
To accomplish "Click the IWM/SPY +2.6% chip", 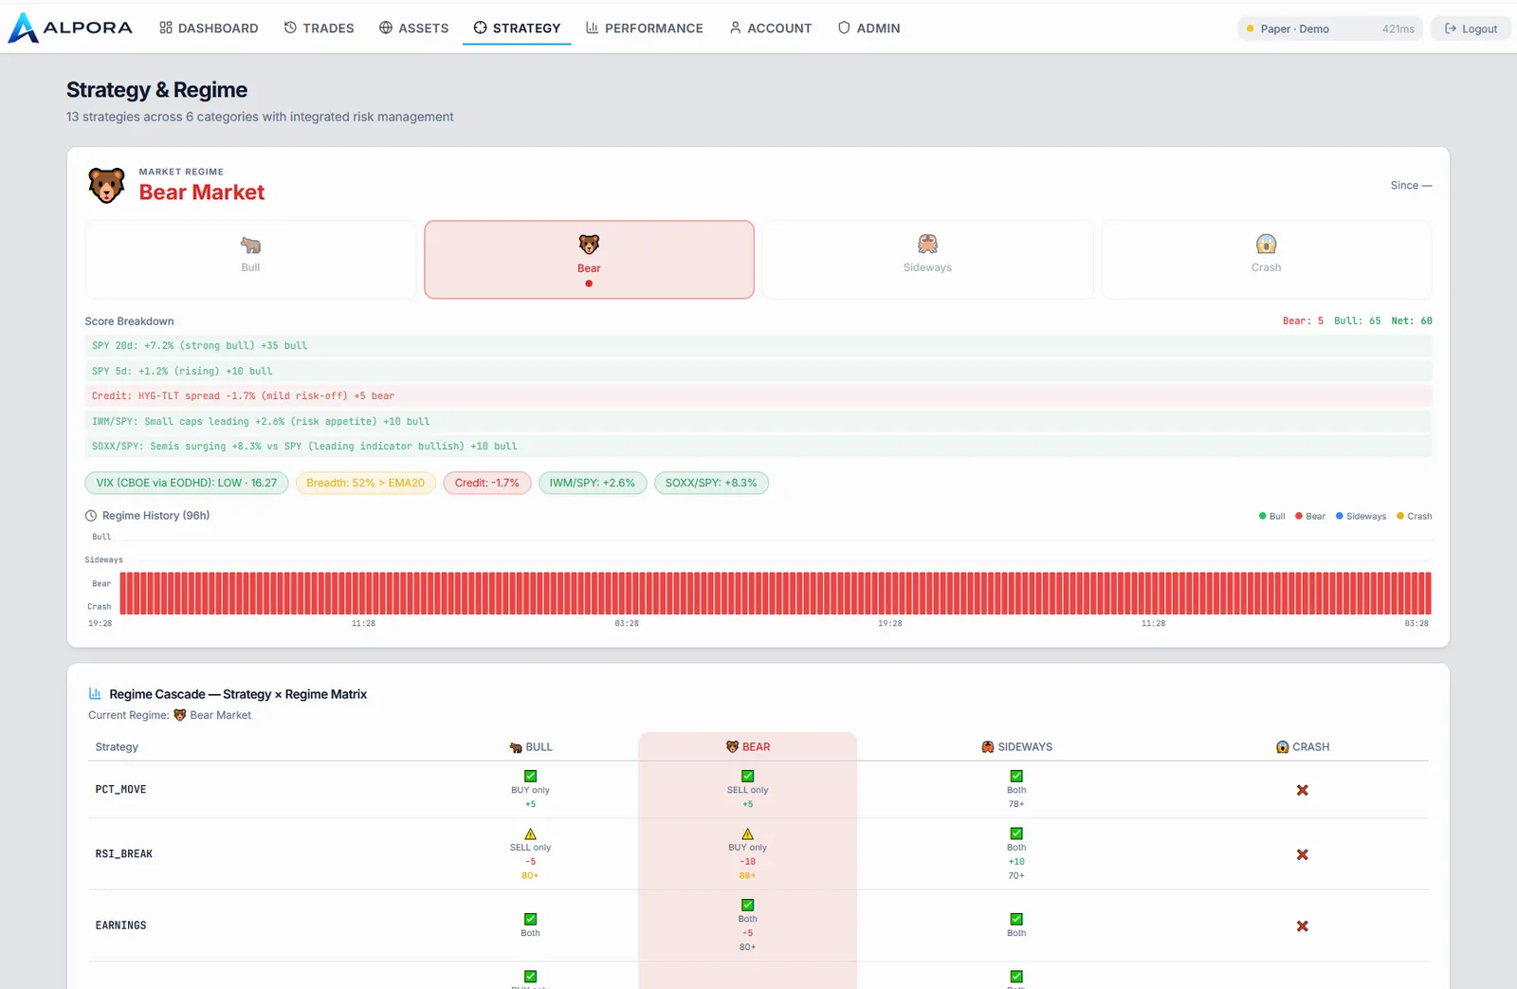I will coord(593,483).
